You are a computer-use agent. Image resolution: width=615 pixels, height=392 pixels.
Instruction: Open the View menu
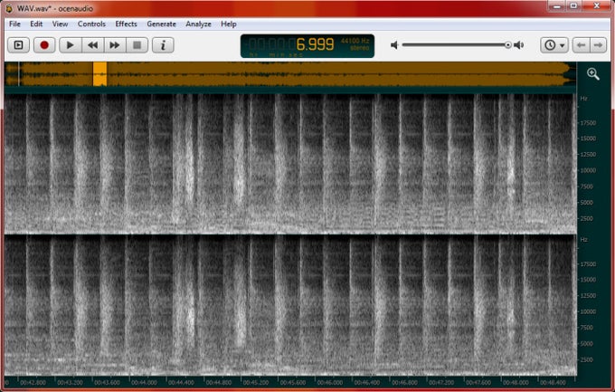point(60,24)
